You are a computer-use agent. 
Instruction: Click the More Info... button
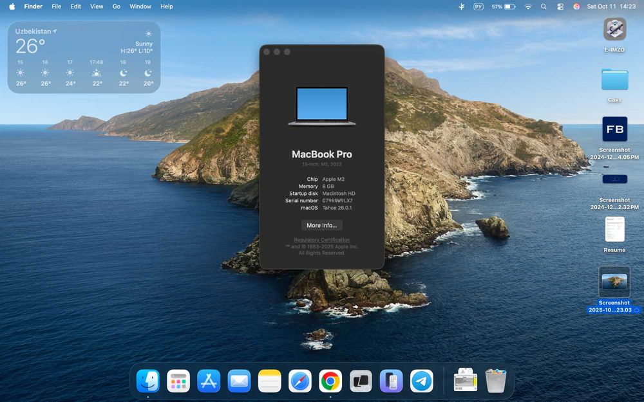tap(321, 225)
